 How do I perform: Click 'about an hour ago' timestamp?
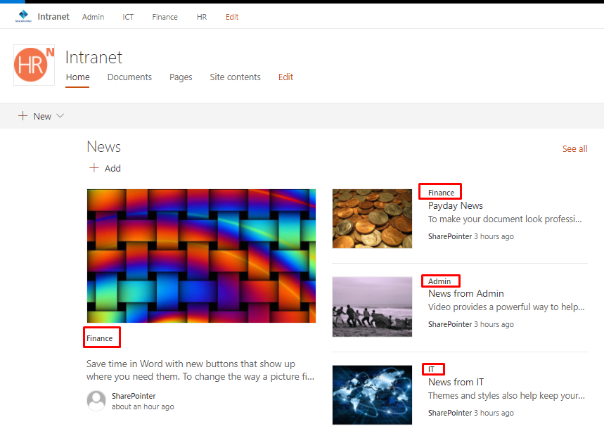coord(143,406)
